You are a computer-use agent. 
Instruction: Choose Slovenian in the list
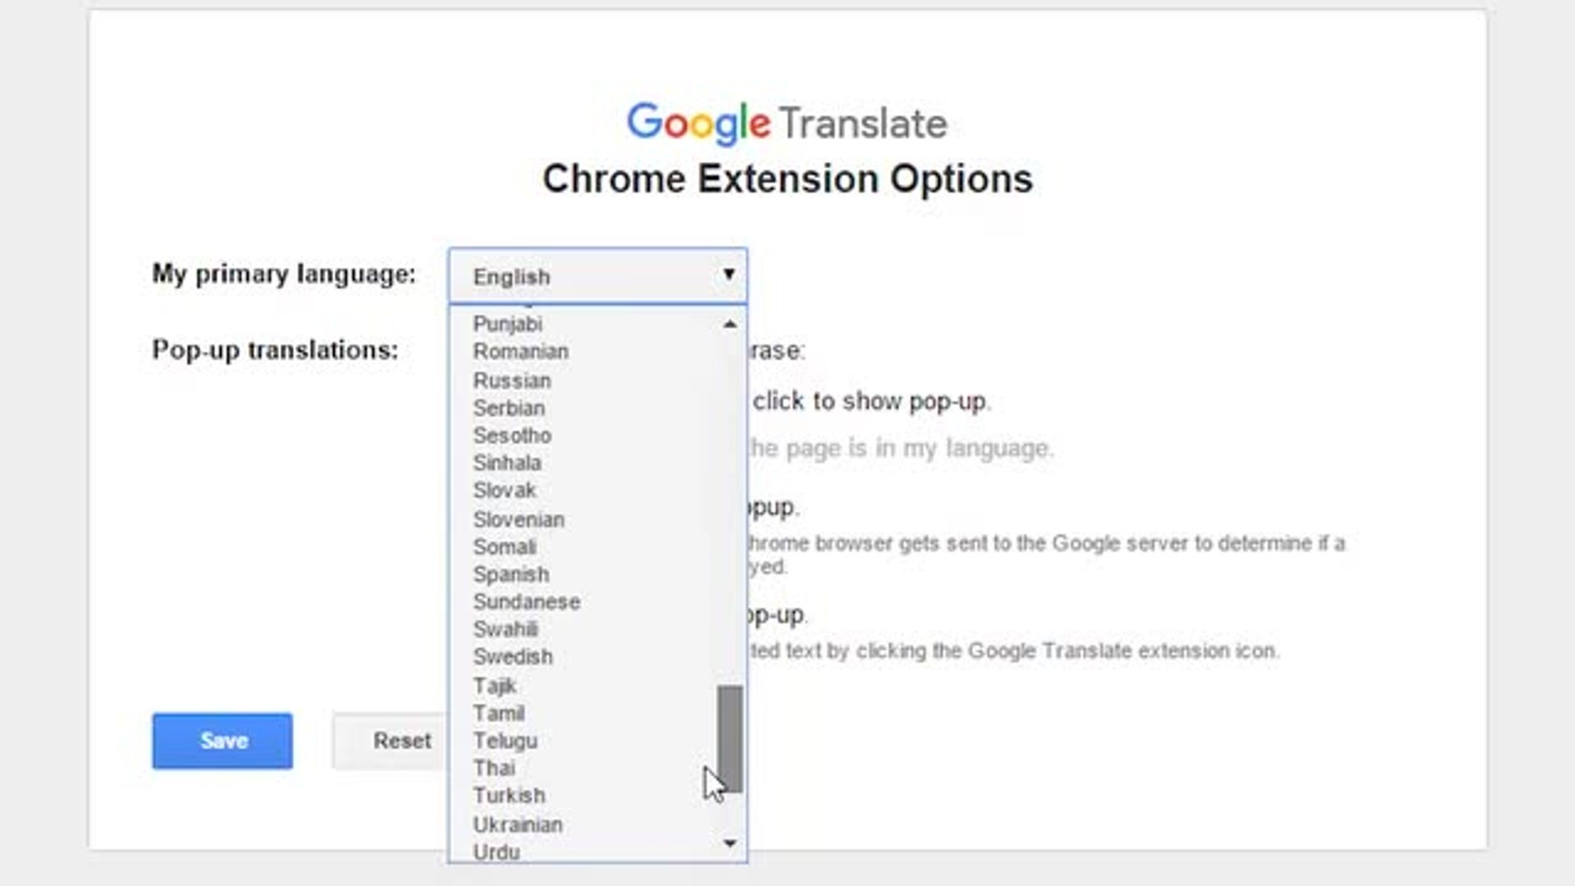[x=518, y=519]
